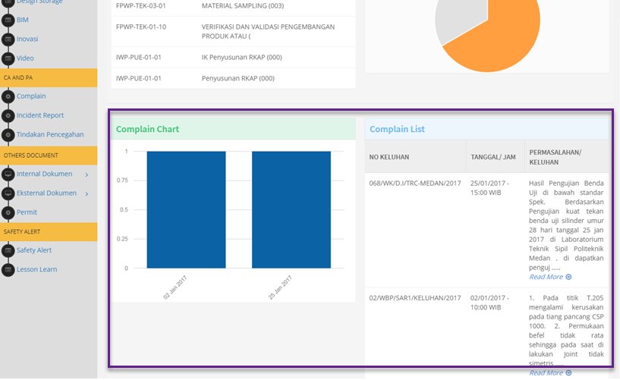Viewport: 620px width, 380px height.
Task: Expand the Eksternal Dokumen chevron
Action: tap(87, 193)
